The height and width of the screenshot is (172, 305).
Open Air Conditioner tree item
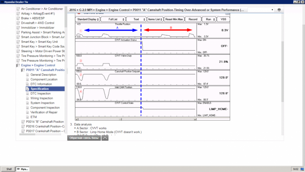point(42,9)
